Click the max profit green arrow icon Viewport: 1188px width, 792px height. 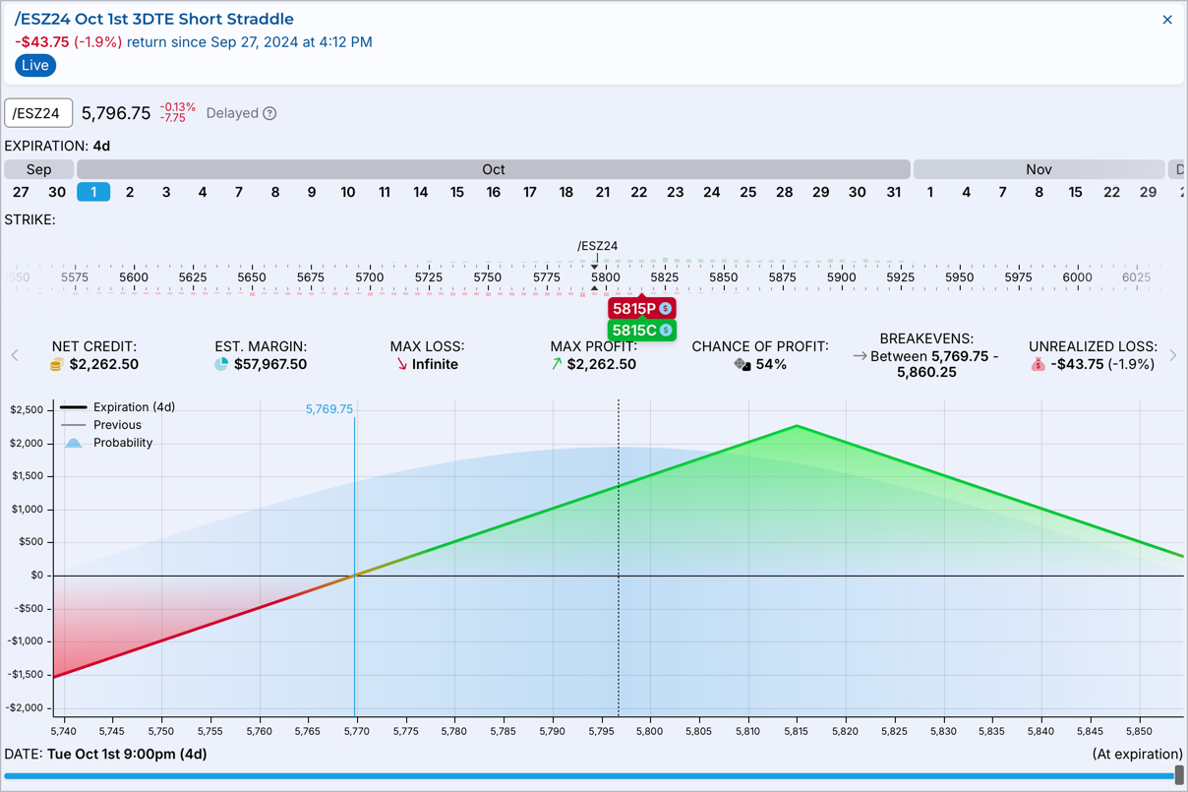point(557,364)
